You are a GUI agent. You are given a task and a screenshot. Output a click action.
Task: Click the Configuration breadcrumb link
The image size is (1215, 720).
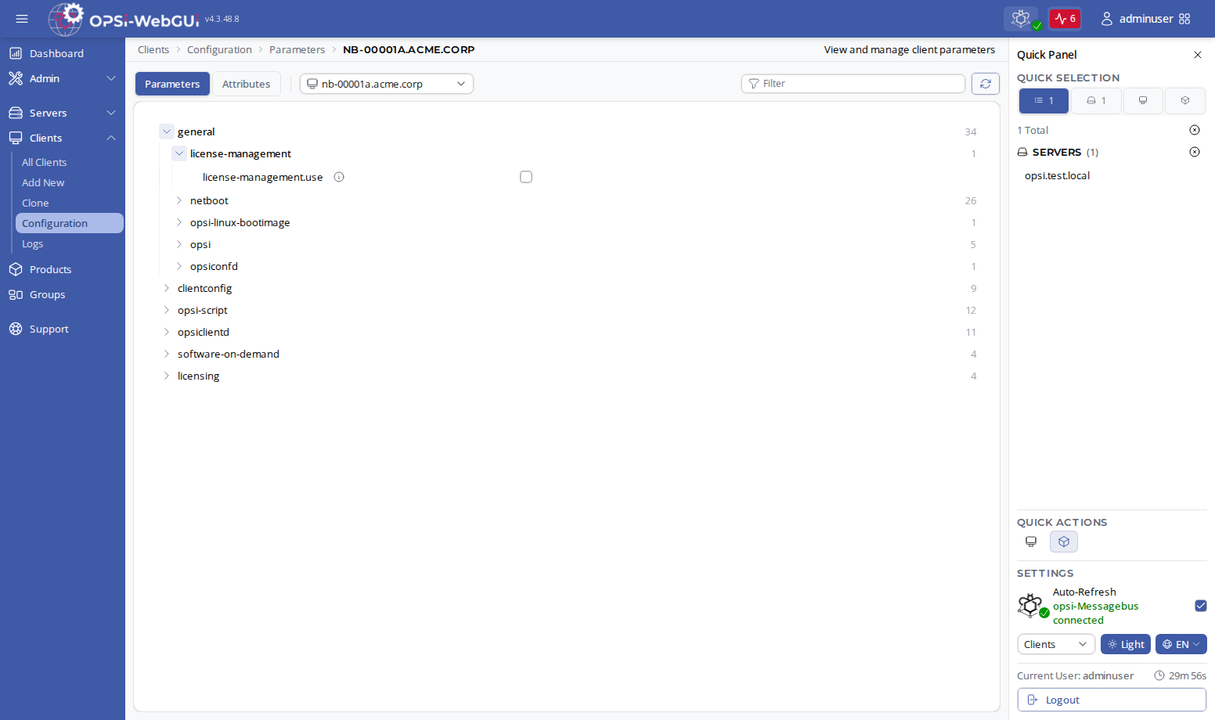tap(219, 49)
